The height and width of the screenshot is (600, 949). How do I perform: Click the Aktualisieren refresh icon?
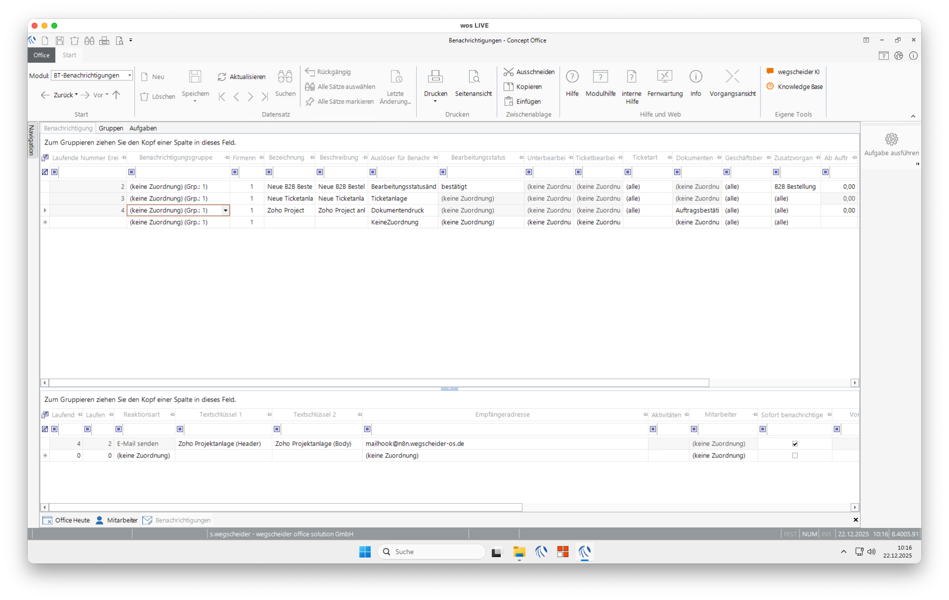[222, 77]
